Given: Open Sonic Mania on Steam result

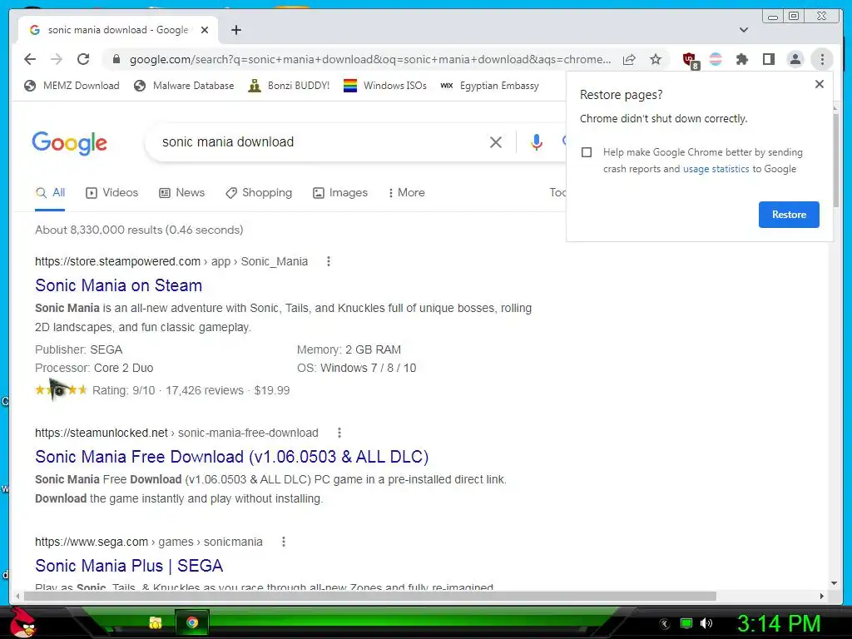Looking at the screenshot, I should point(118,285).
